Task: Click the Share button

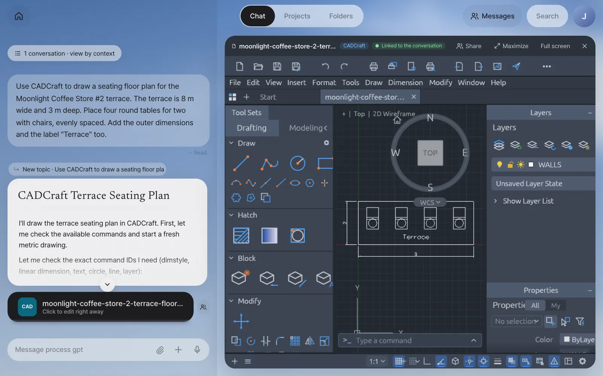Action: coord(469,46)
